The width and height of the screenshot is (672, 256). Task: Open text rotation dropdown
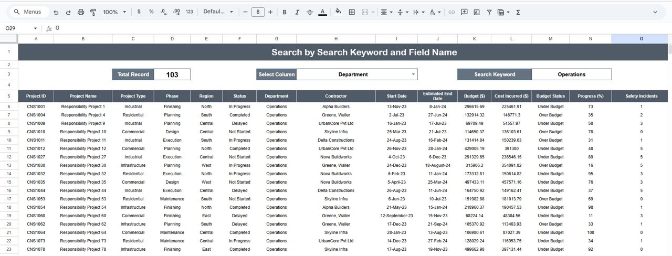coord(435,12)
